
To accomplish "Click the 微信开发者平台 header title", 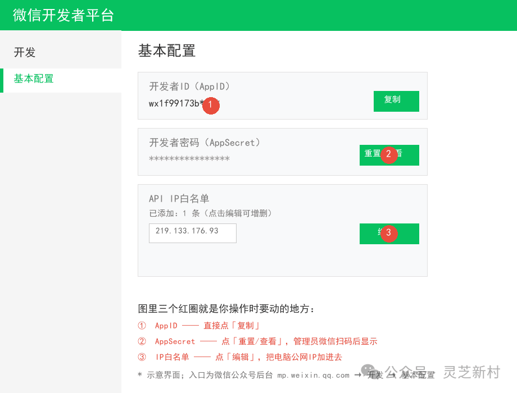I will [64, 15].
